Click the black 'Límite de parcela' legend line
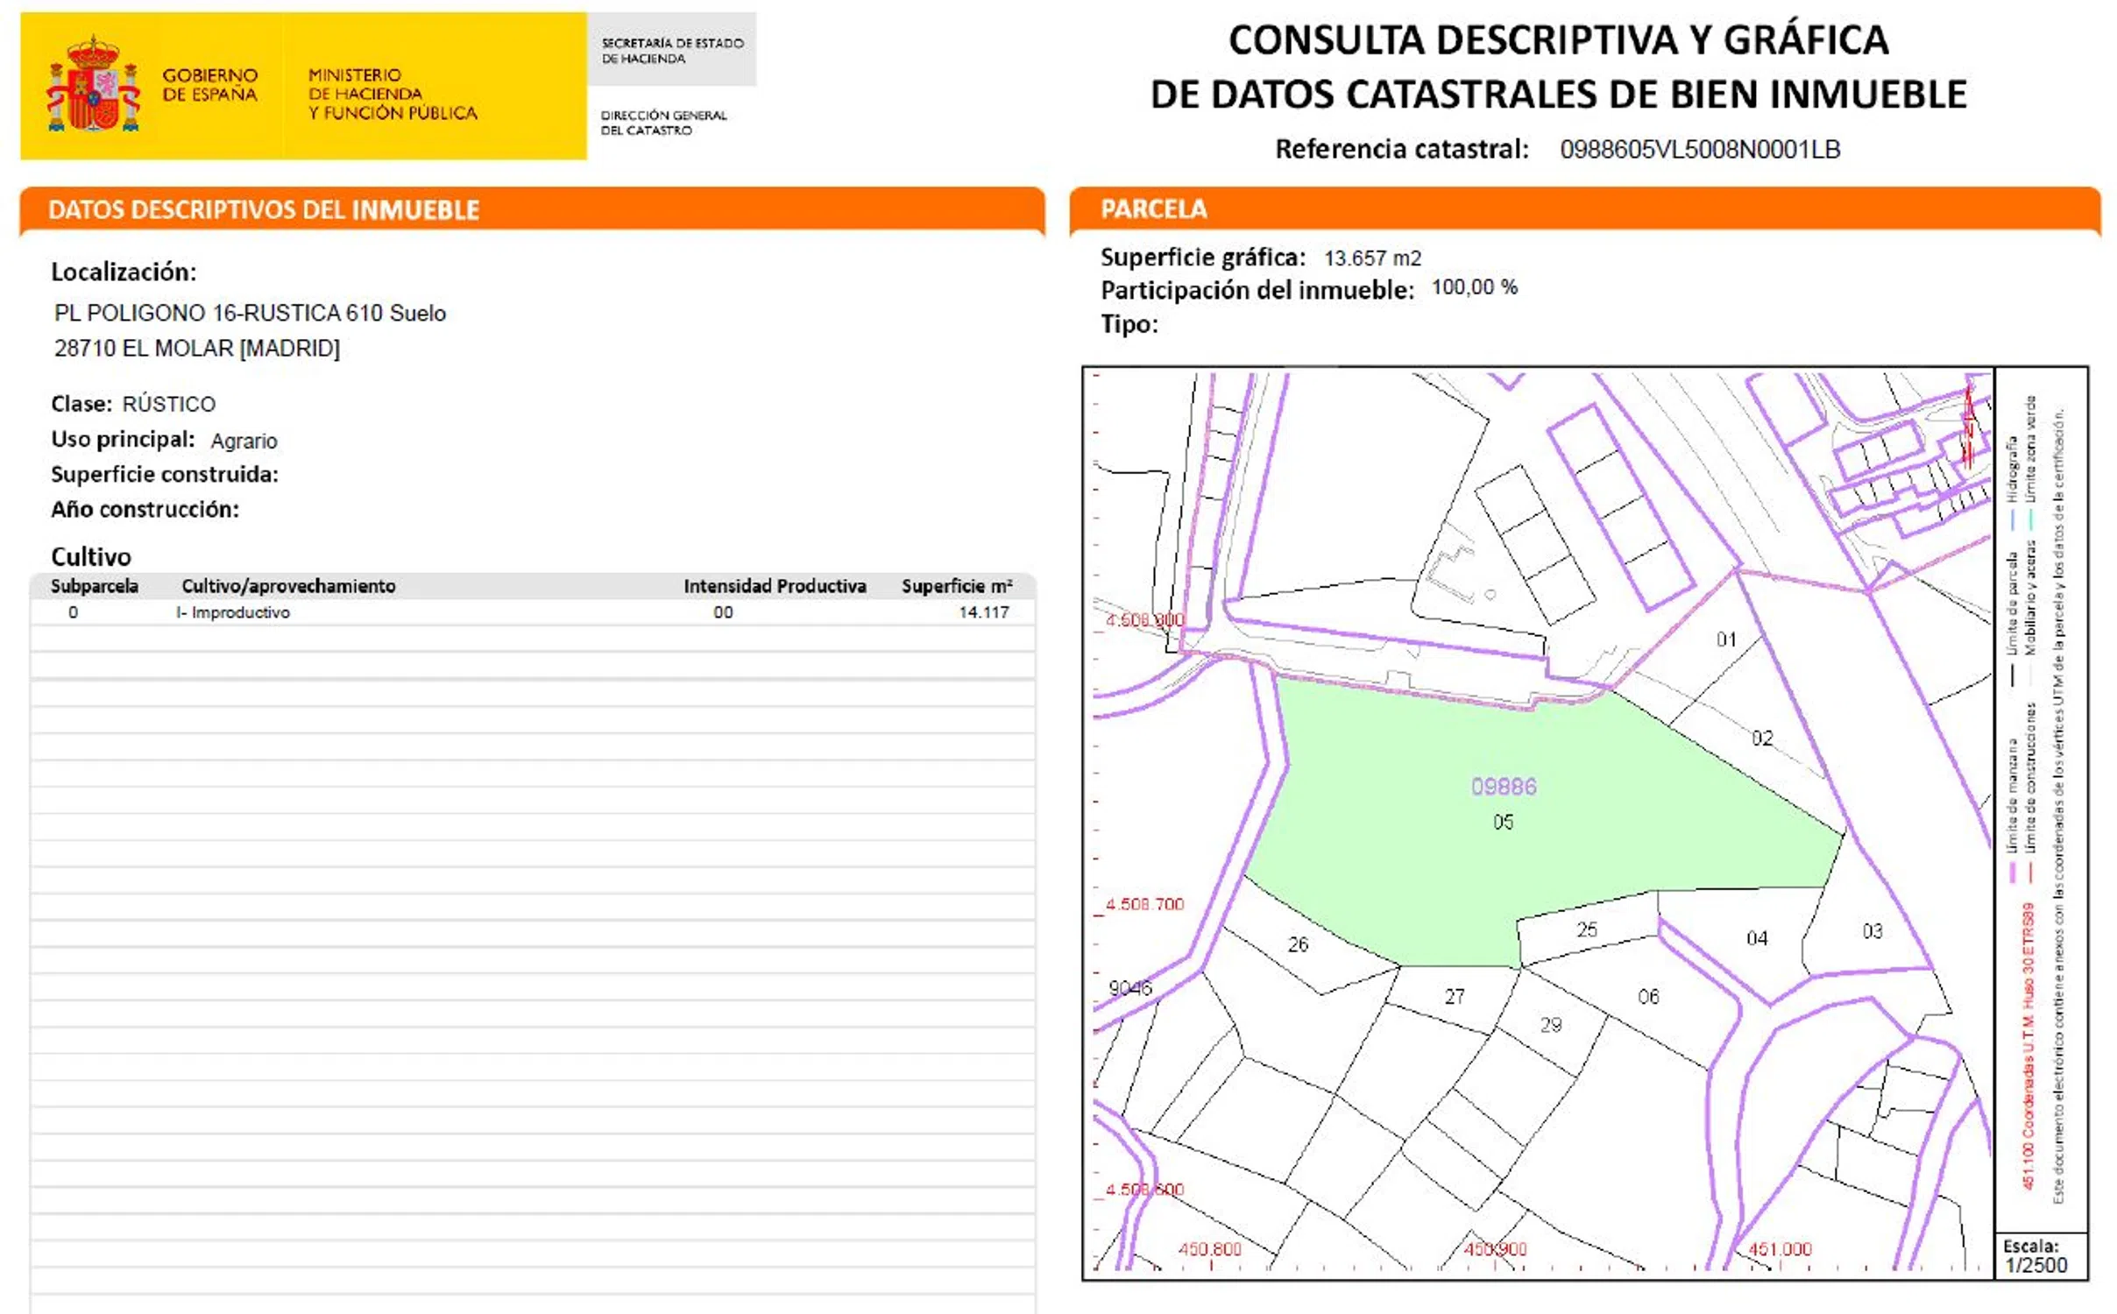The width and height of the screenshot is (2117, 1314). click(x=2012, y=675)
